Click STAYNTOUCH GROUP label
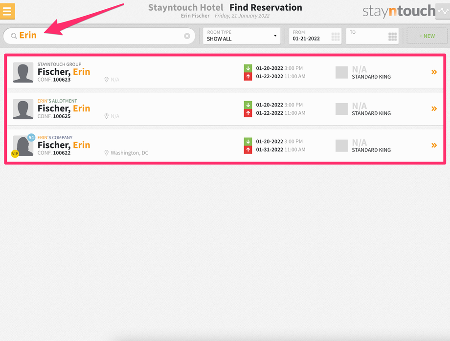 point(59,64)
